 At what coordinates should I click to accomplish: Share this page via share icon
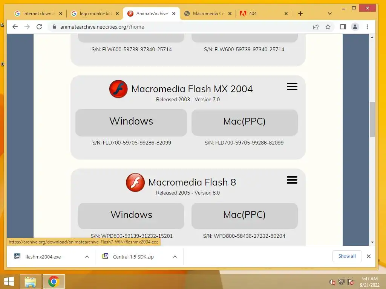click(x=316, y=27)
